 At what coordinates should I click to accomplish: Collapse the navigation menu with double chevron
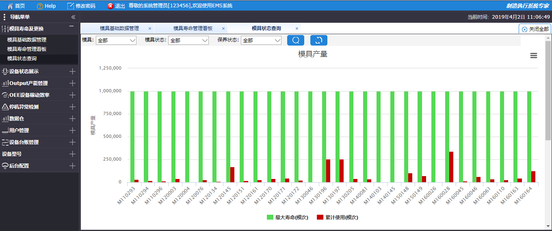73,17
